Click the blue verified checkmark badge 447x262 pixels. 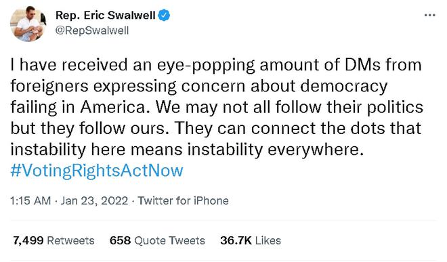[x=164, y=15]
